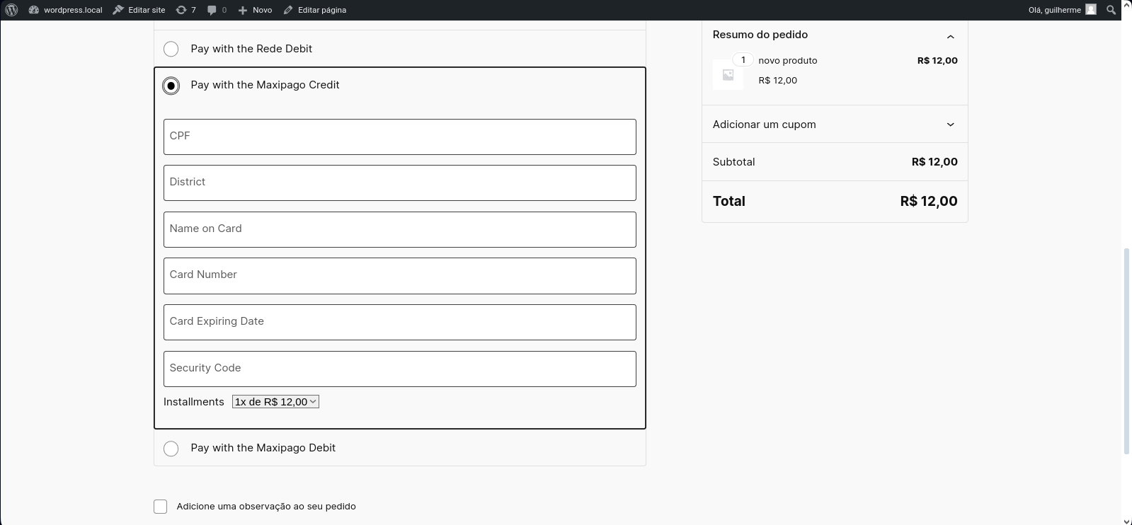
Task: Collapse the Resumo do pedido section
Action: 950,36
